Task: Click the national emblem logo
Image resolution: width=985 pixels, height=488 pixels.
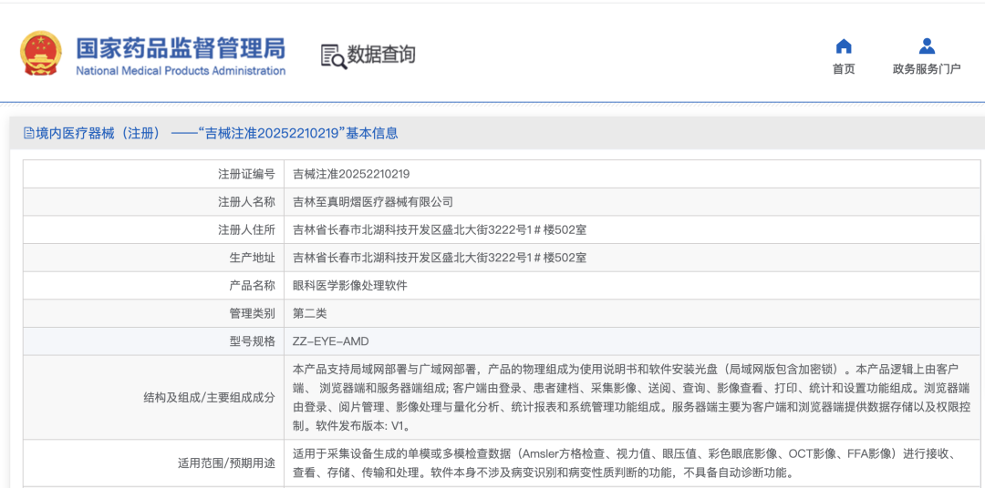Action: 41,54
